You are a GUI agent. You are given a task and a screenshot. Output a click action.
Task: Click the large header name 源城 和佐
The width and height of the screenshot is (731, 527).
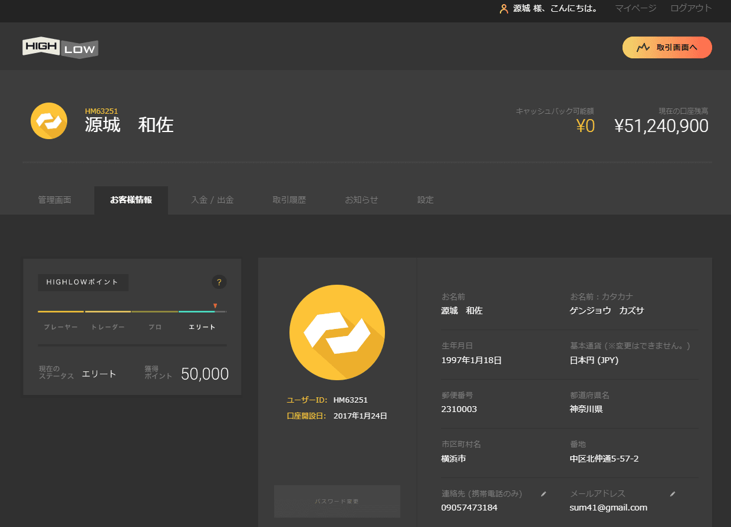[x=129, y=125]
